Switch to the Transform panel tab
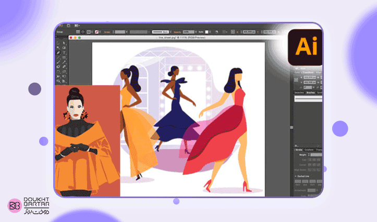This screenshot has height=222, width=377. coord(308,72)
